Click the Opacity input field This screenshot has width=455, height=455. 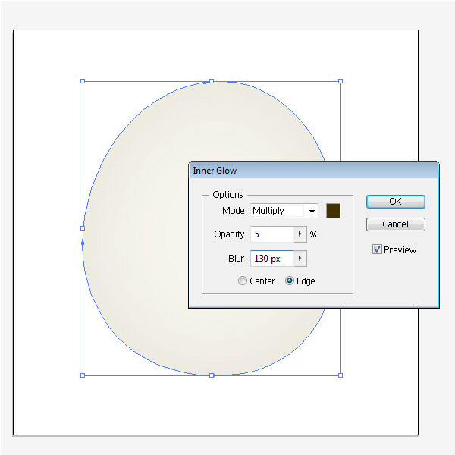[x=272, y=234]
